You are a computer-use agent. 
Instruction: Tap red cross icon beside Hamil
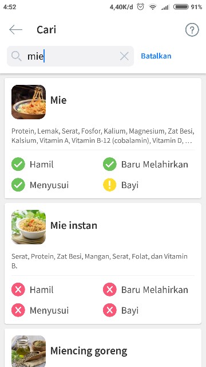pos(18,290)
